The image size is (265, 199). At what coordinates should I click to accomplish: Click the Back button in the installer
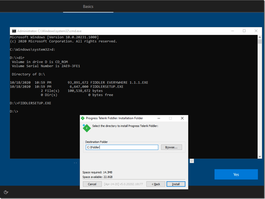point(155,184)
